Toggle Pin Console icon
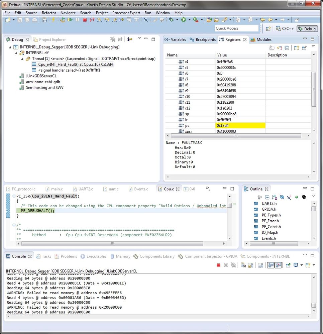This screenshot has height=334, width=323. (x=288, y=265)
